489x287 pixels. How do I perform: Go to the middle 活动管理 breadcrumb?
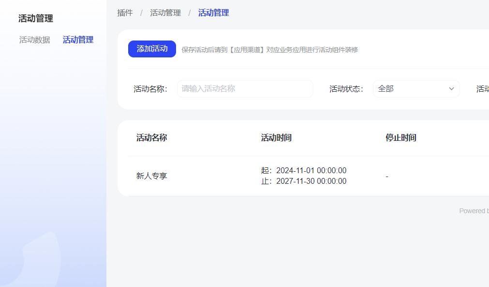(x=165, y=13)
